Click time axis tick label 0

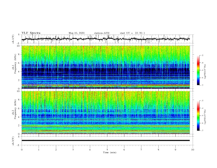pos(22,150)
